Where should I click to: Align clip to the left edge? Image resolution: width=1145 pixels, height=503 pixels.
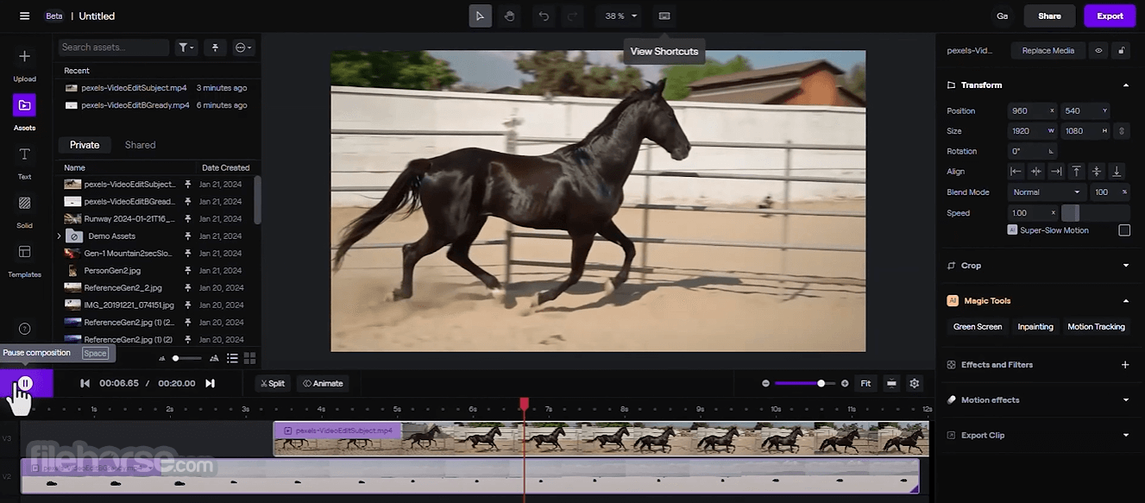coord(1016,172)
